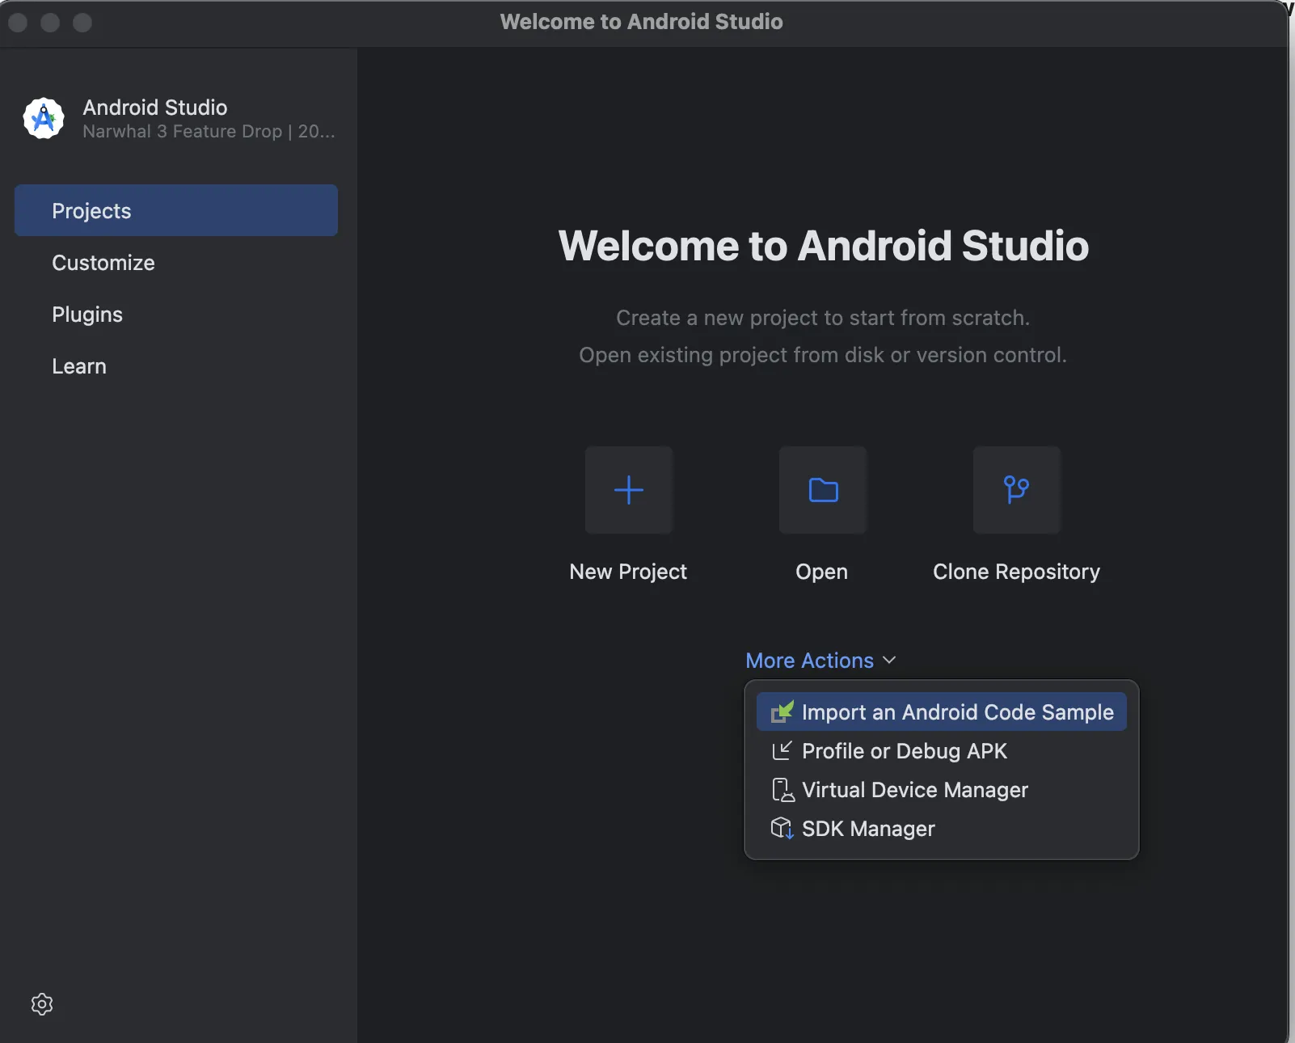Image resolution: width=1295 pixels, height=1043 pixels.
Task: Click the New Project label
Action: pyautogui.click(x=628, y=572)
